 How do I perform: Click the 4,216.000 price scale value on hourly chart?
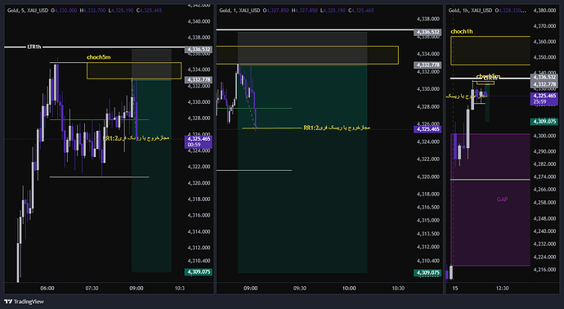coord(545,270)
